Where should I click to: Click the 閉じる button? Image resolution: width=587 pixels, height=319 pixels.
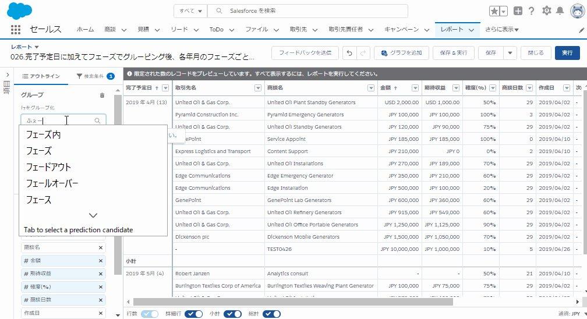(536, 53)
